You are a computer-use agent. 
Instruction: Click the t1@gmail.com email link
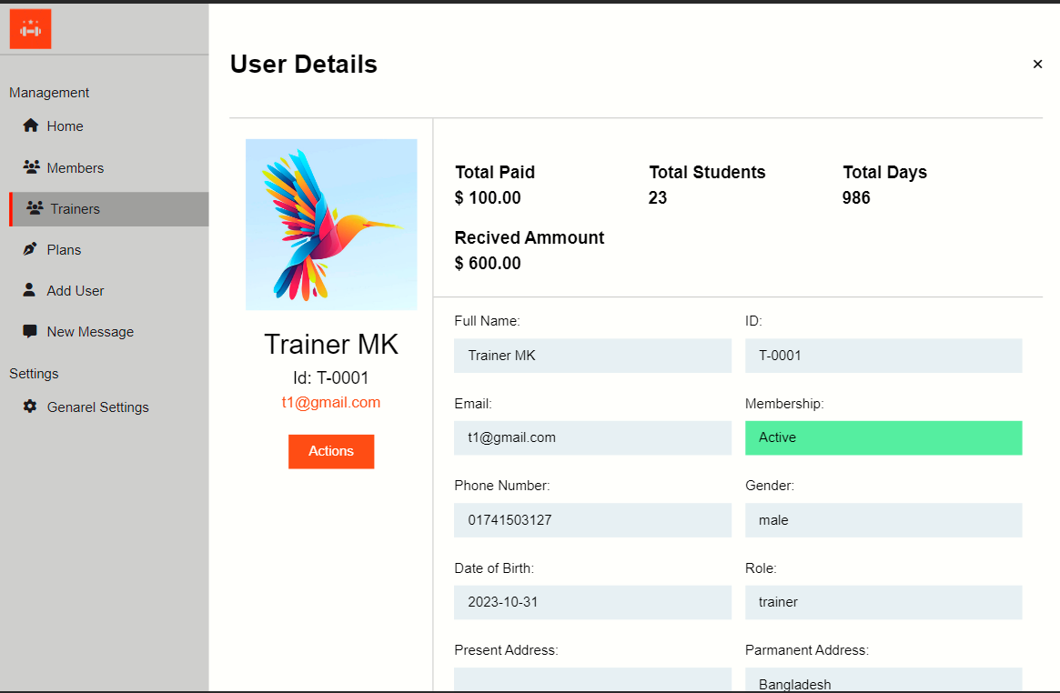(331, 403)
